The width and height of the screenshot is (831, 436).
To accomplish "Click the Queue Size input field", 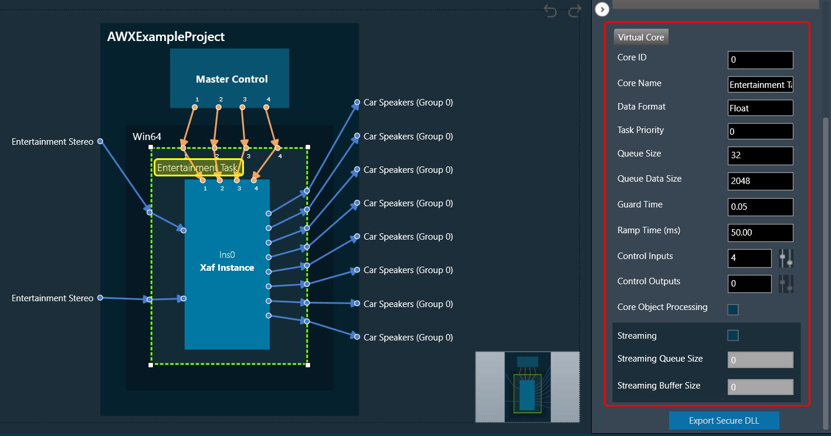I will [760, 156].
